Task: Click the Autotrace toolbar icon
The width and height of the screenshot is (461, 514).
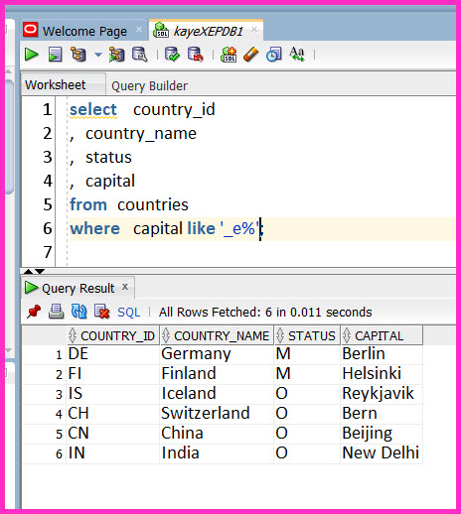Action: point(116,55)
